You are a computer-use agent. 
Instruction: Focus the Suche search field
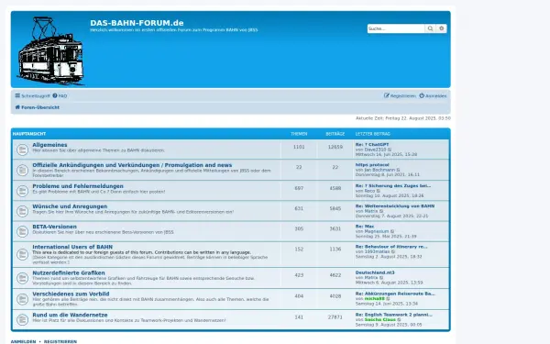396,28
